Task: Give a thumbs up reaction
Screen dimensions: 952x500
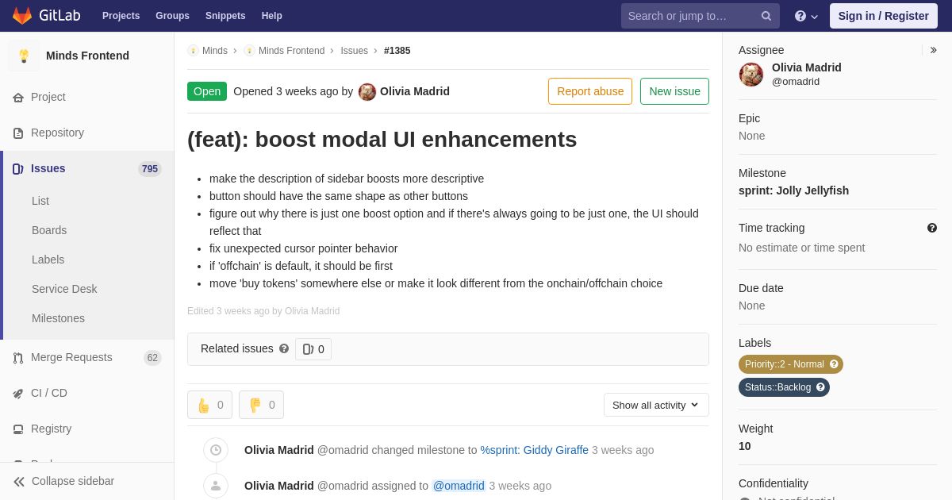Action: click(209, 405)
